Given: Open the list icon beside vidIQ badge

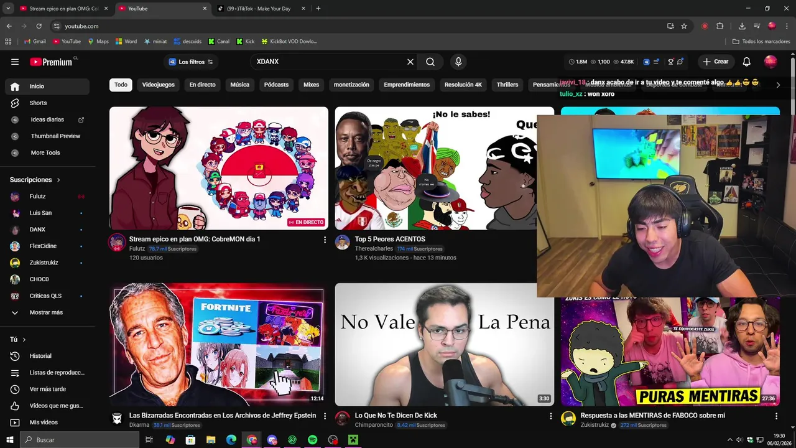Looking at the screenshot, I should (655, 62).
